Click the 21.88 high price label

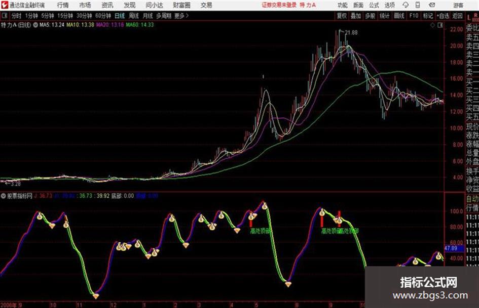[351, 32]
